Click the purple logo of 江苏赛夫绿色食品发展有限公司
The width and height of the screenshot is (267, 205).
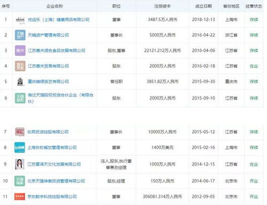point(20,50)
